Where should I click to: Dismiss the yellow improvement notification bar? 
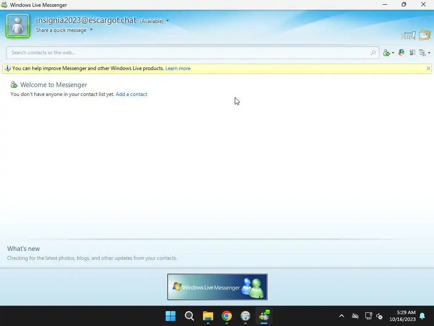coord(428,68)
